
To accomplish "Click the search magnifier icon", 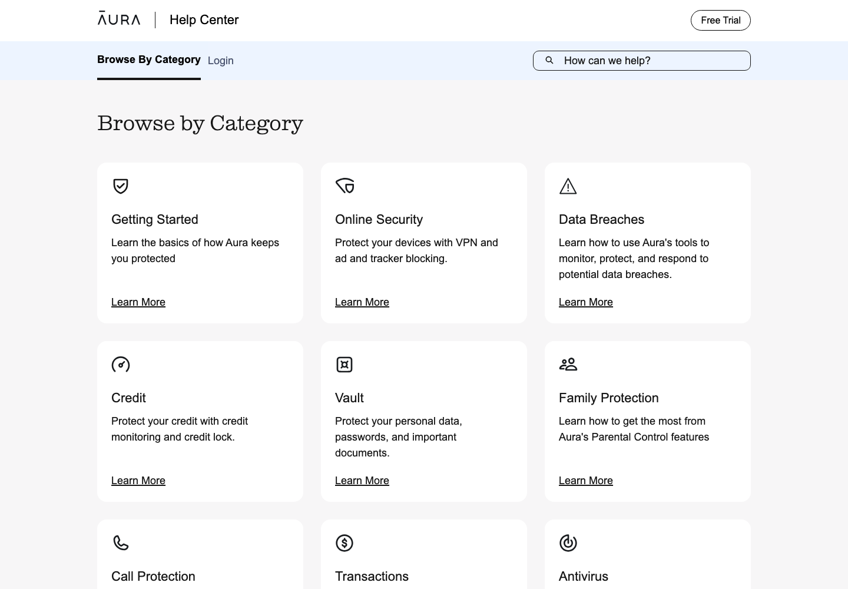I will coord(549,60).
